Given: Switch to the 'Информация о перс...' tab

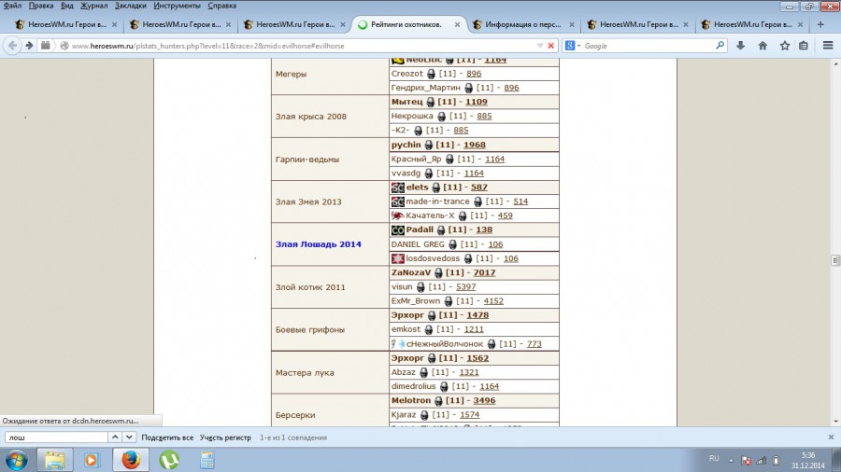Looking at the screenshot, I should click(522, 24).
